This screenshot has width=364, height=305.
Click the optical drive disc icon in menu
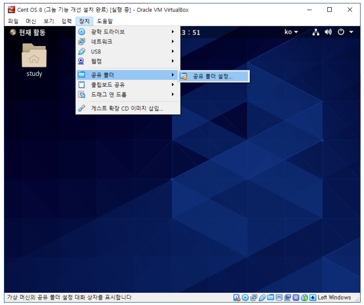(81, 31)
